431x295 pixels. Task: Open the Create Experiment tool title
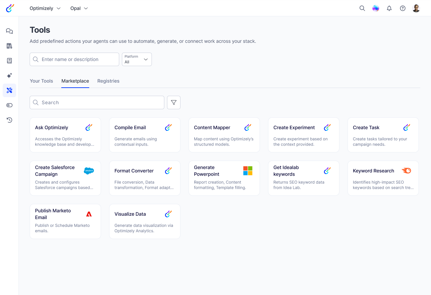pos(294,127)
